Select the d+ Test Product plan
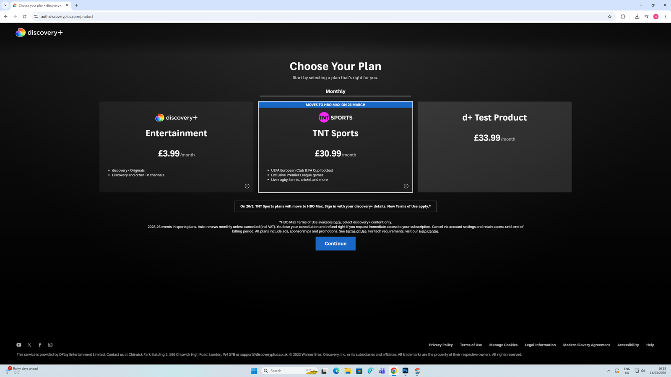671x377 pixels. click(x=494, y=147)
